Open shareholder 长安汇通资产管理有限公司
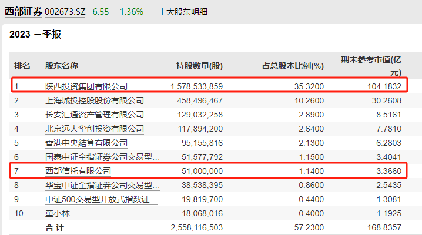Viewport: 422px width, 235px height. (x=95, y=115)
